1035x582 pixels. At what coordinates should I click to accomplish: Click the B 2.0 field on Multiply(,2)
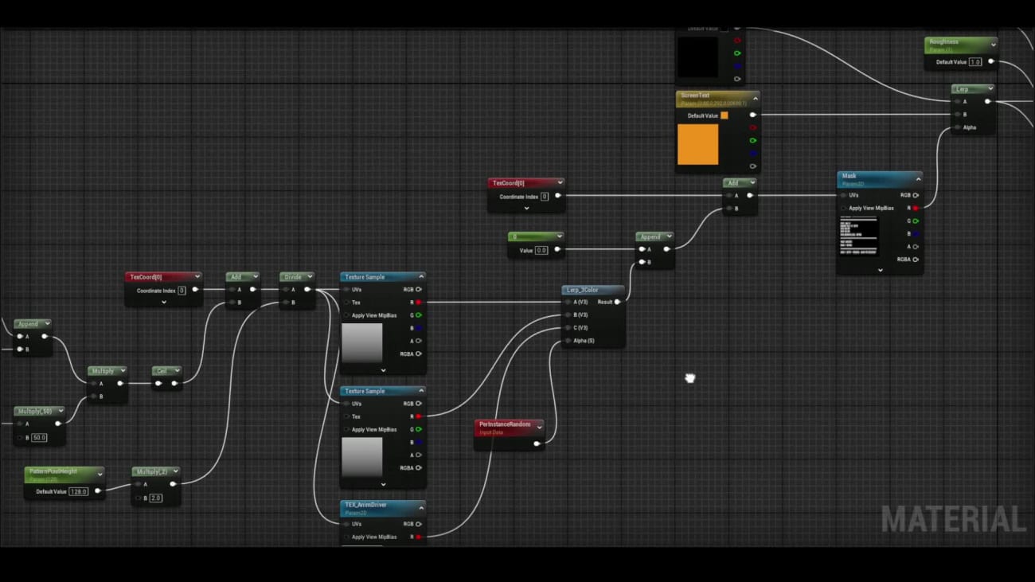[x=155, y=498]
